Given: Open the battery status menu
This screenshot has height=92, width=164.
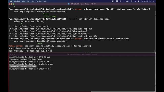Looking at the screenshot, I should click(x=127, y=1).
